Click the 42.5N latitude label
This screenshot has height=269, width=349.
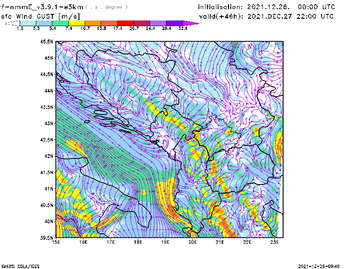point(47,140)
